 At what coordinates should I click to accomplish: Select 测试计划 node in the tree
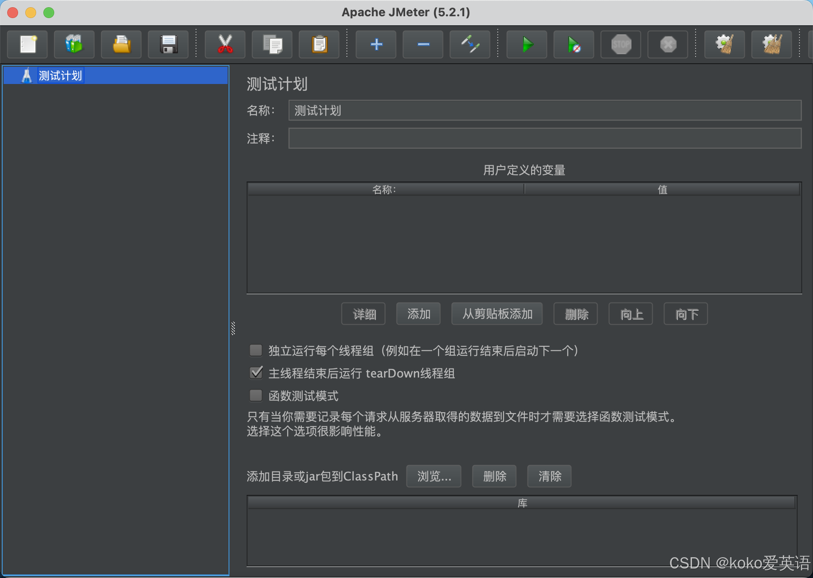click(60, 75)
